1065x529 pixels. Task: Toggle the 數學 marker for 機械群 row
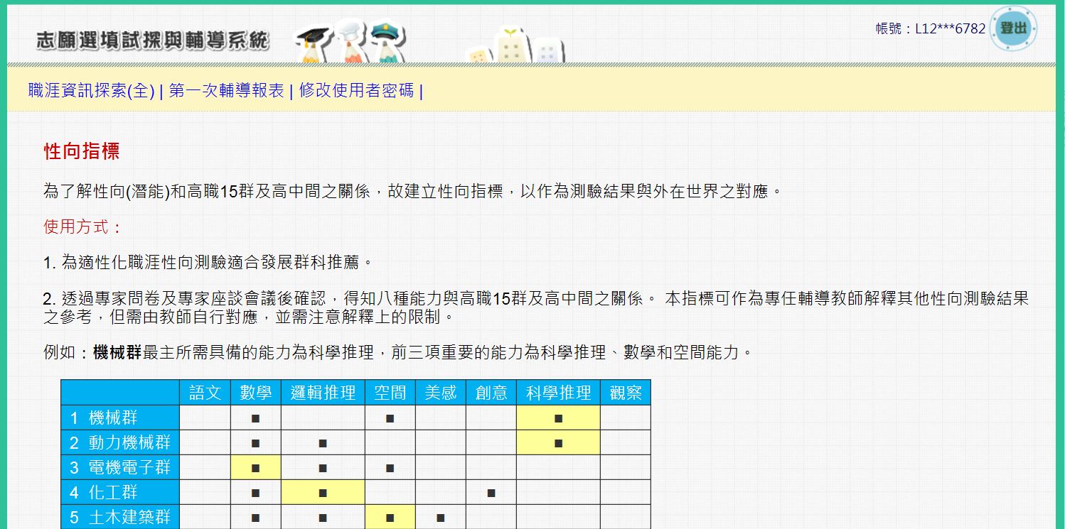257,418
